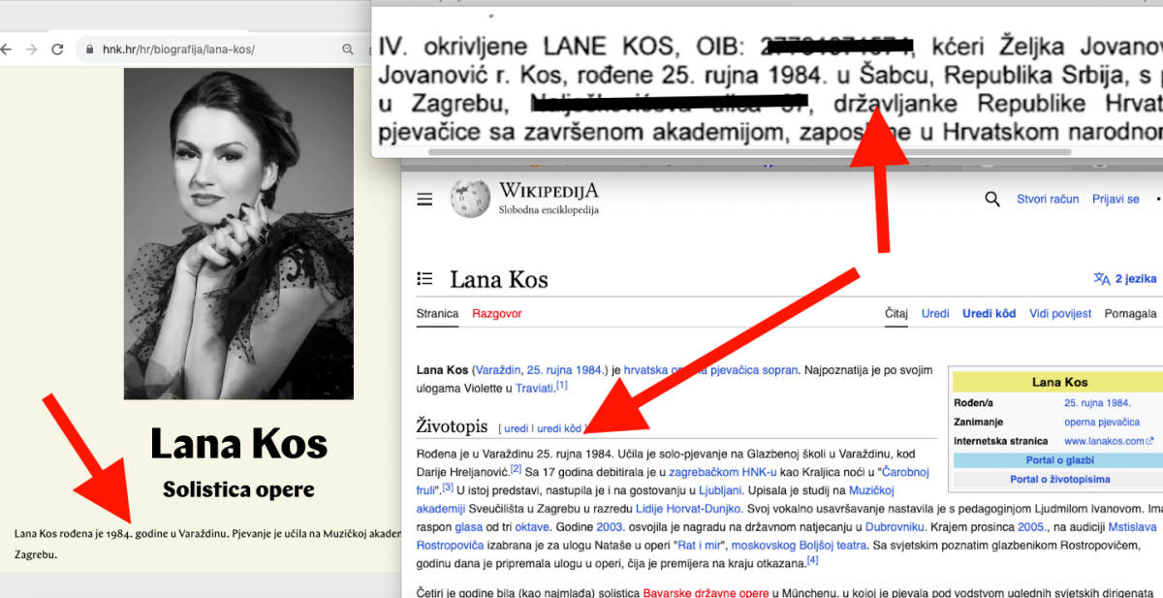This screenshot has height=598, width=1163.
Task: Click the zoom magnifier in address bar
Action: point(348,49)
